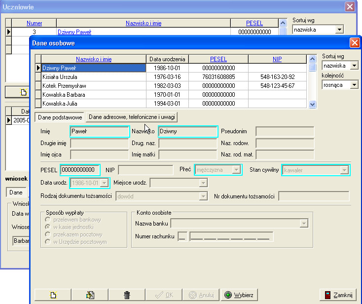Click the Zamknij button

[338, 295]
